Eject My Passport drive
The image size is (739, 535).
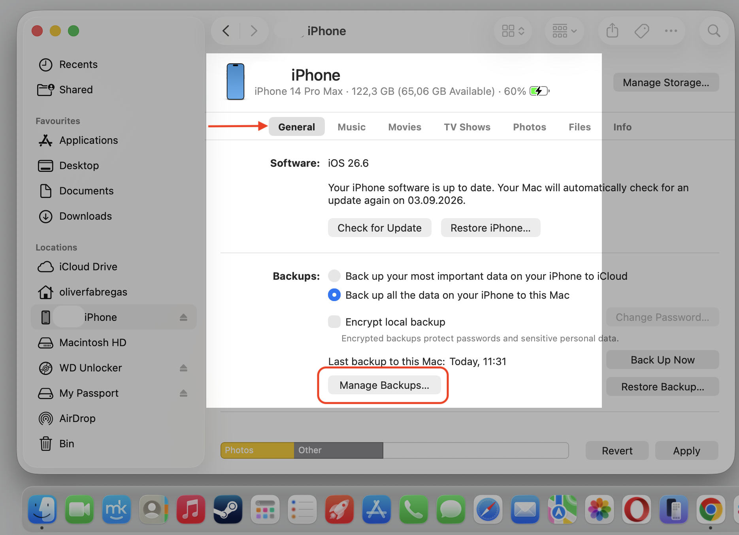(183, 393)
